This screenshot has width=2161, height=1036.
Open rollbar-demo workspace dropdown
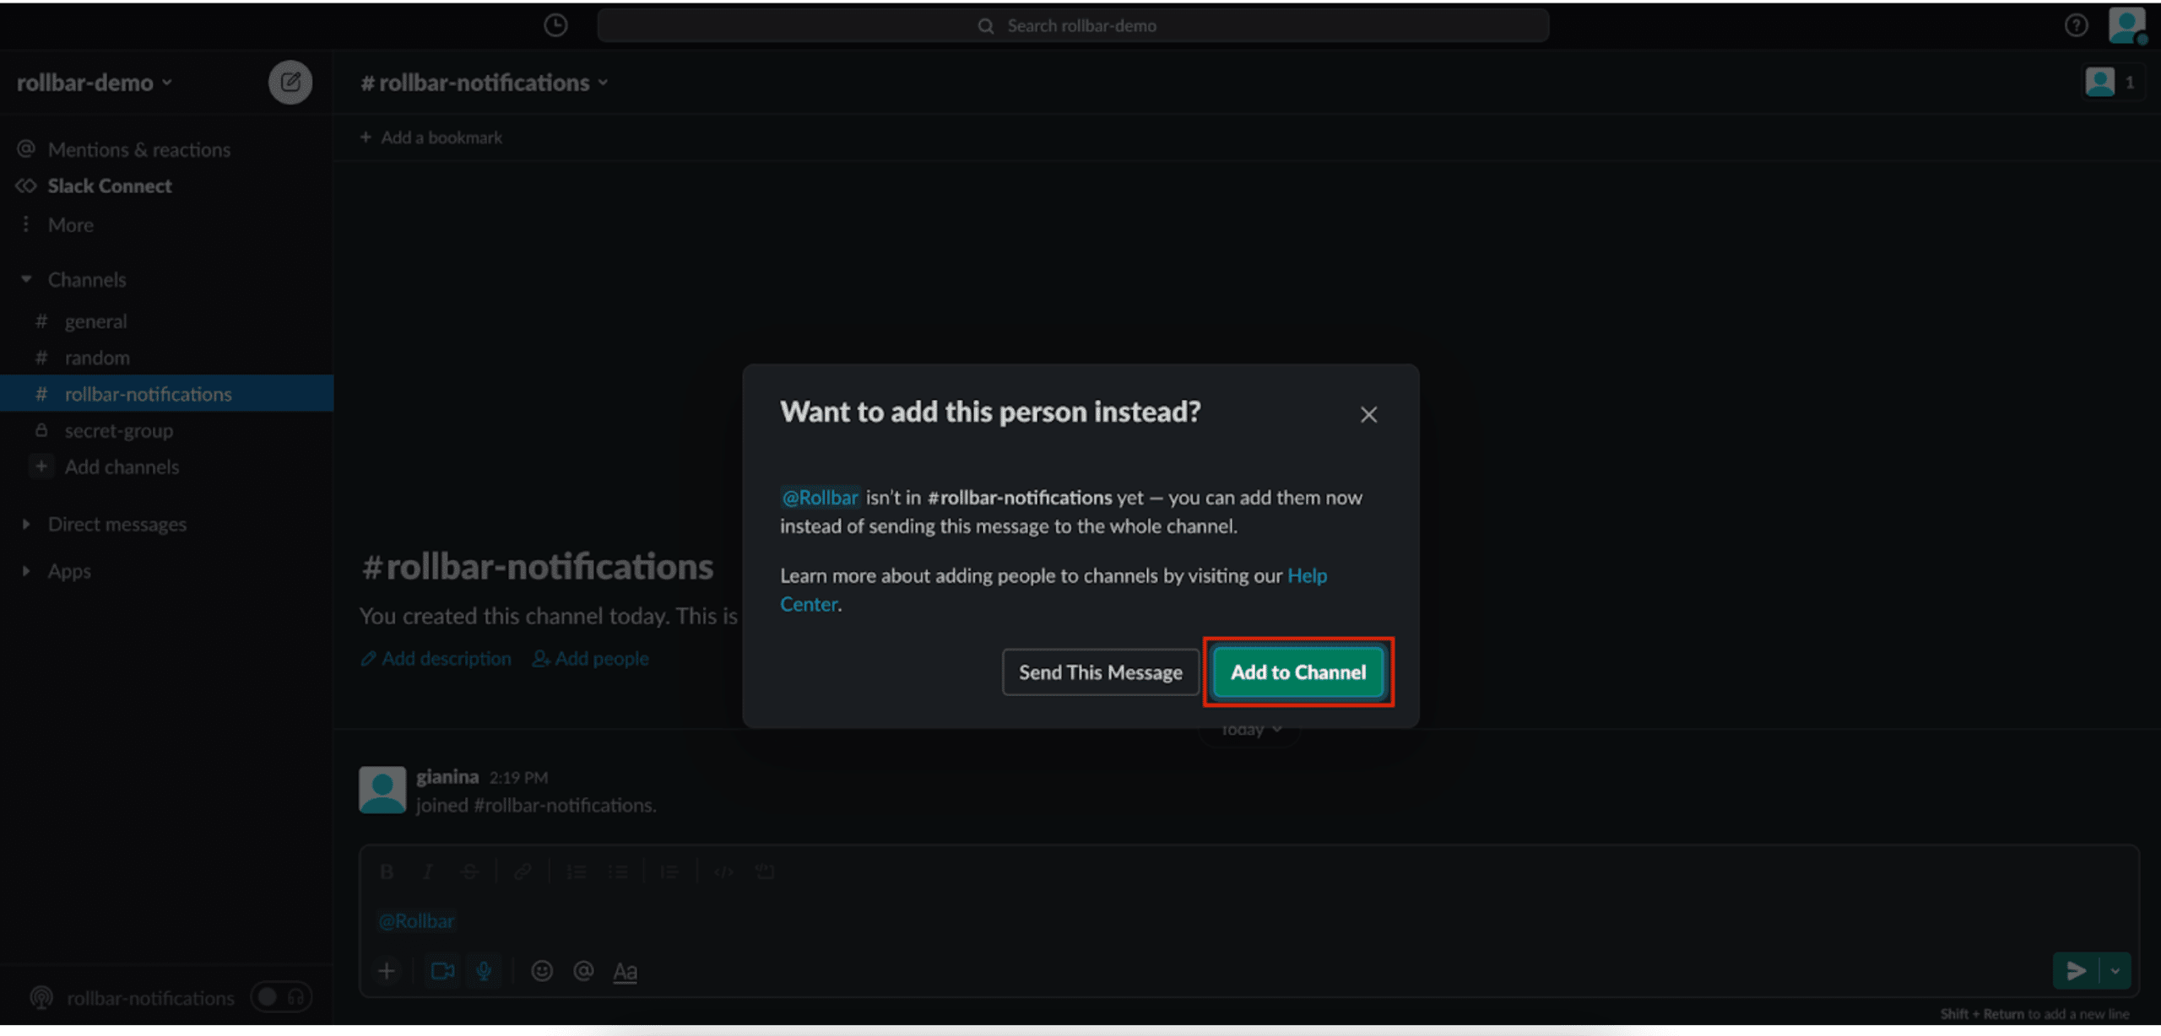coord(95,83)
